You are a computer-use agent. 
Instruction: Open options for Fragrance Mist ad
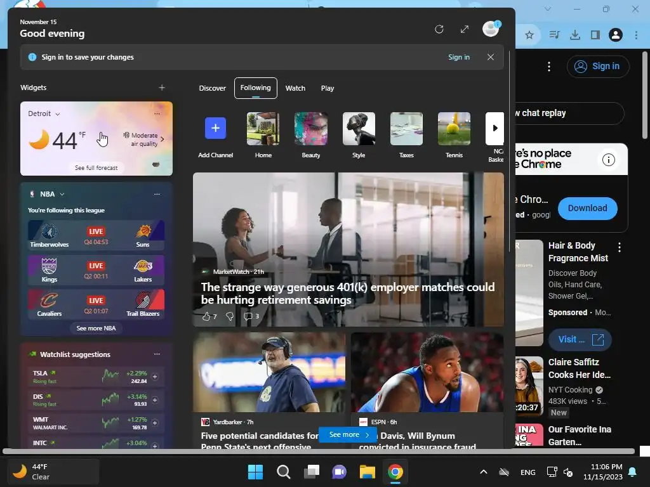620,248
